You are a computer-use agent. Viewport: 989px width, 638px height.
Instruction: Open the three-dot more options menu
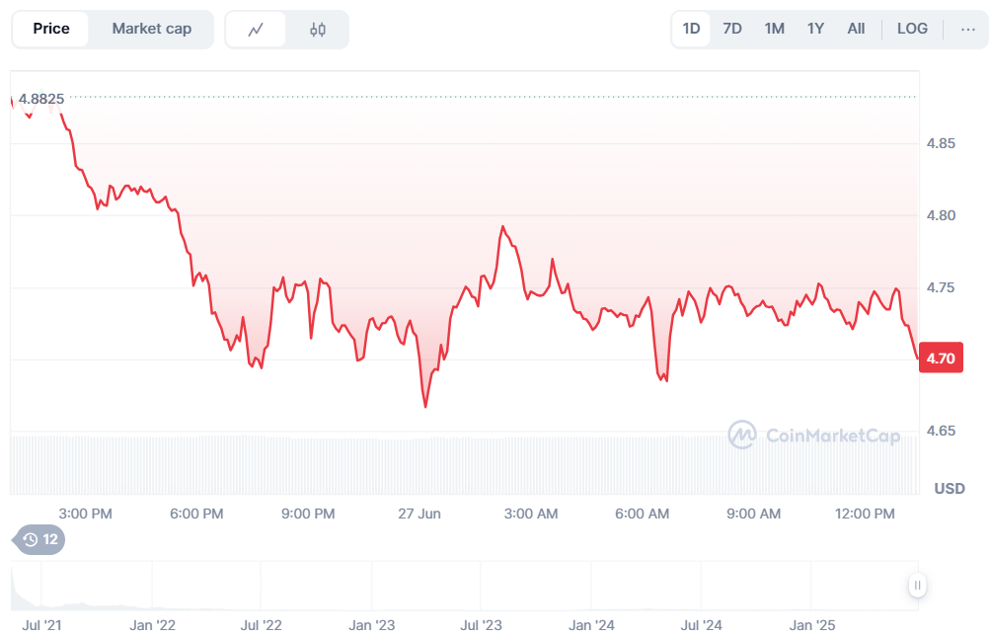click(x=967, y=29)
